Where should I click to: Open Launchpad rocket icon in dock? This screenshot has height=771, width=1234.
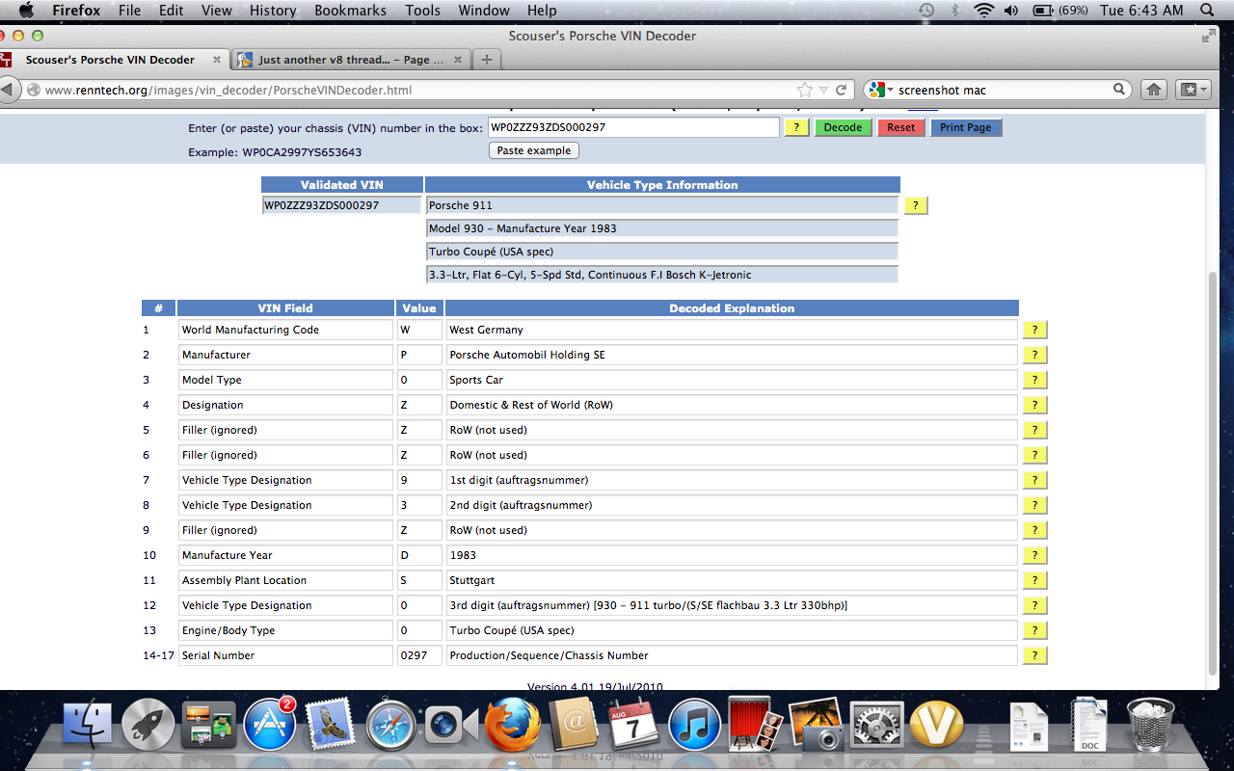coord(148,725)
